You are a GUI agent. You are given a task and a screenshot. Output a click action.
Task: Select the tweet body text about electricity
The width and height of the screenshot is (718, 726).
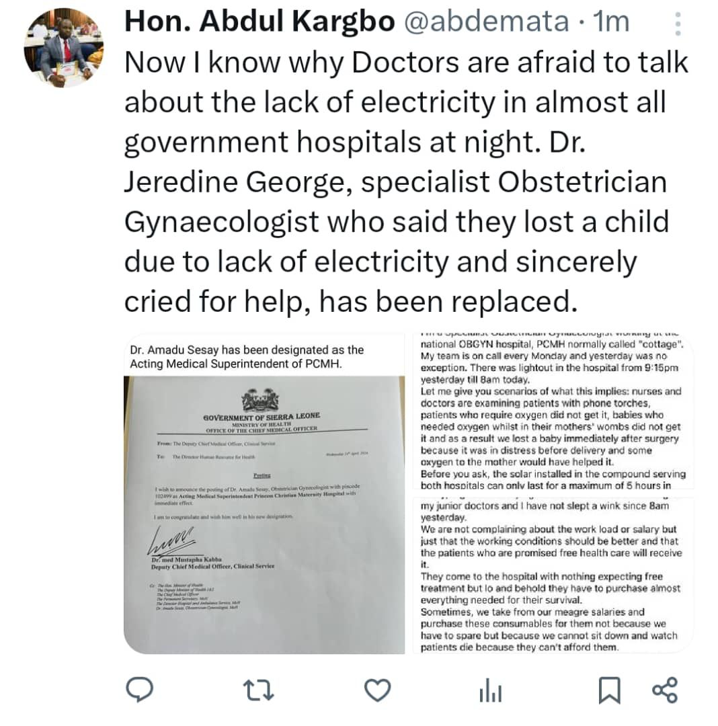coord(406,182)
